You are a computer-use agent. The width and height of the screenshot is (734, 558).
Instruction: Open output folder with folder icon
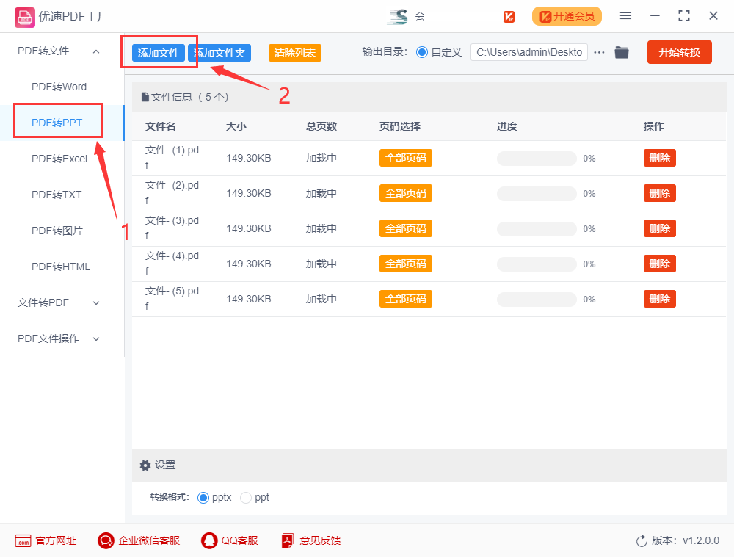pyautogui.click(x=621, y=52)
